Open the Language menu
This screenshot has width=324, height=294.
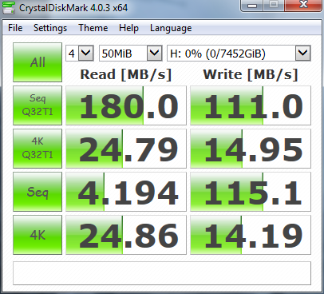171,28
